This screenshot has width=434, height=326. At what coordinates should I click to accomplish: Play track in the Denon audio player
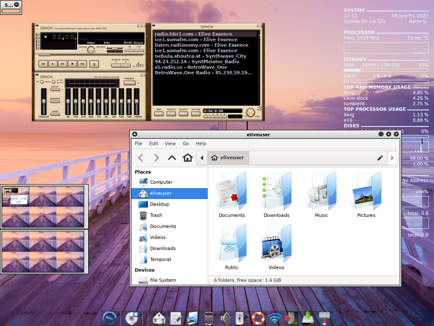53,64
